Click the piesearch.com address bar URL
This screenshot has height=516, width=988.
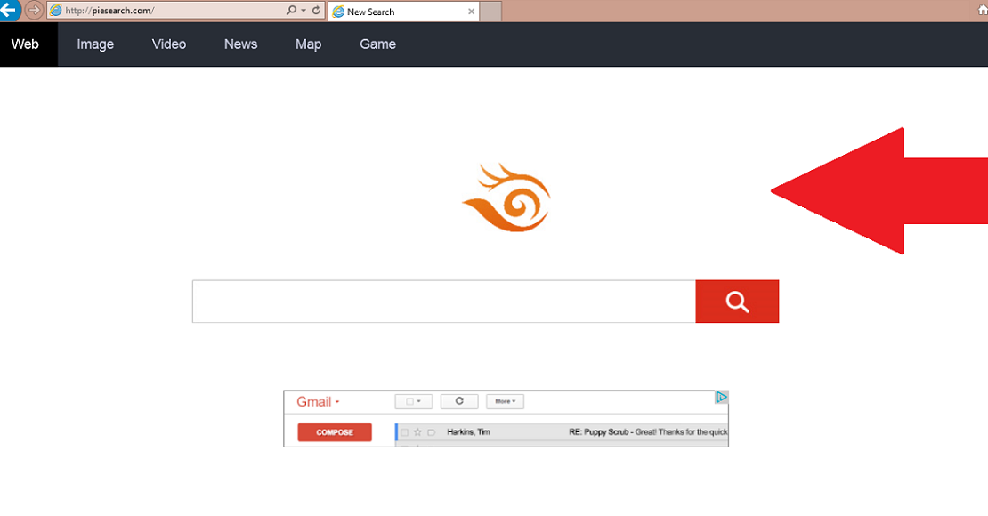pos(109,11)
